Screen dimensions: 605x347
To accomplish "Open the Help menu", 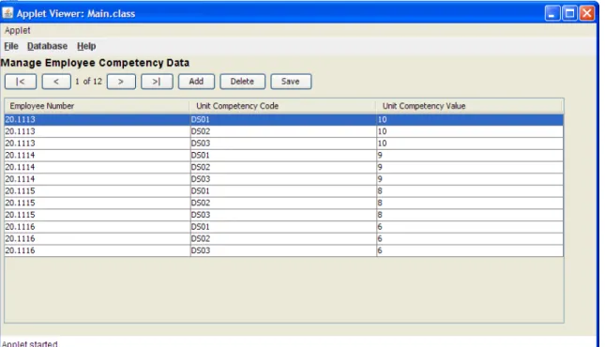I will click(x=86, y=46).
